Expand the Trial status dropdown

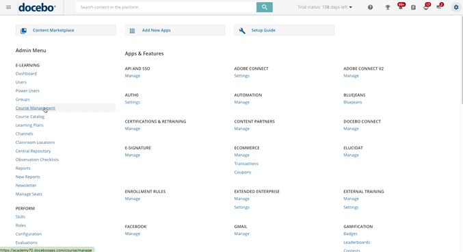(x=325, y=7)
